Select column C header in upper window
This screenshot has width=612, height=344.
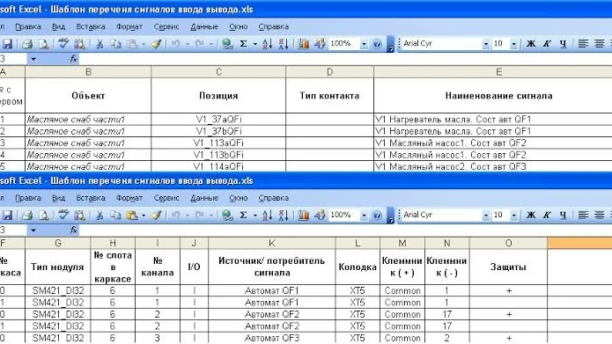[x=218, y=72]
